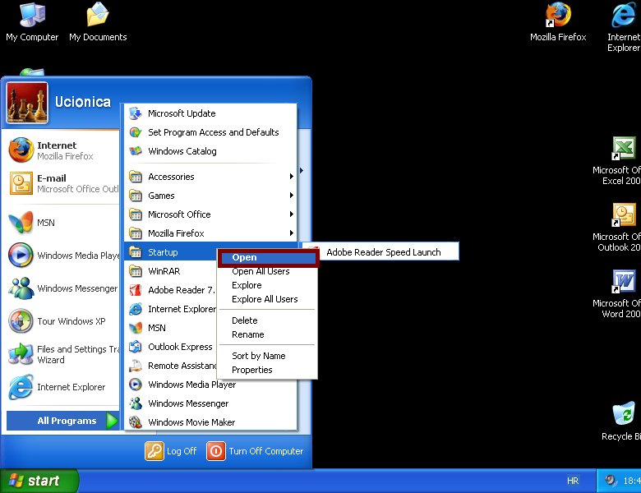Click the My Computer desktop icon
Image resolution: width=641 pixels, height=493 pixels.
[x=32, y=22]
